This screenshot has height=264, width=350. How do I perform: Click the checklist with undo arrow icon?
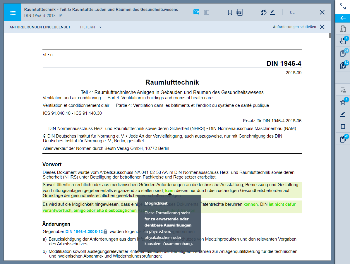point(263,12)
